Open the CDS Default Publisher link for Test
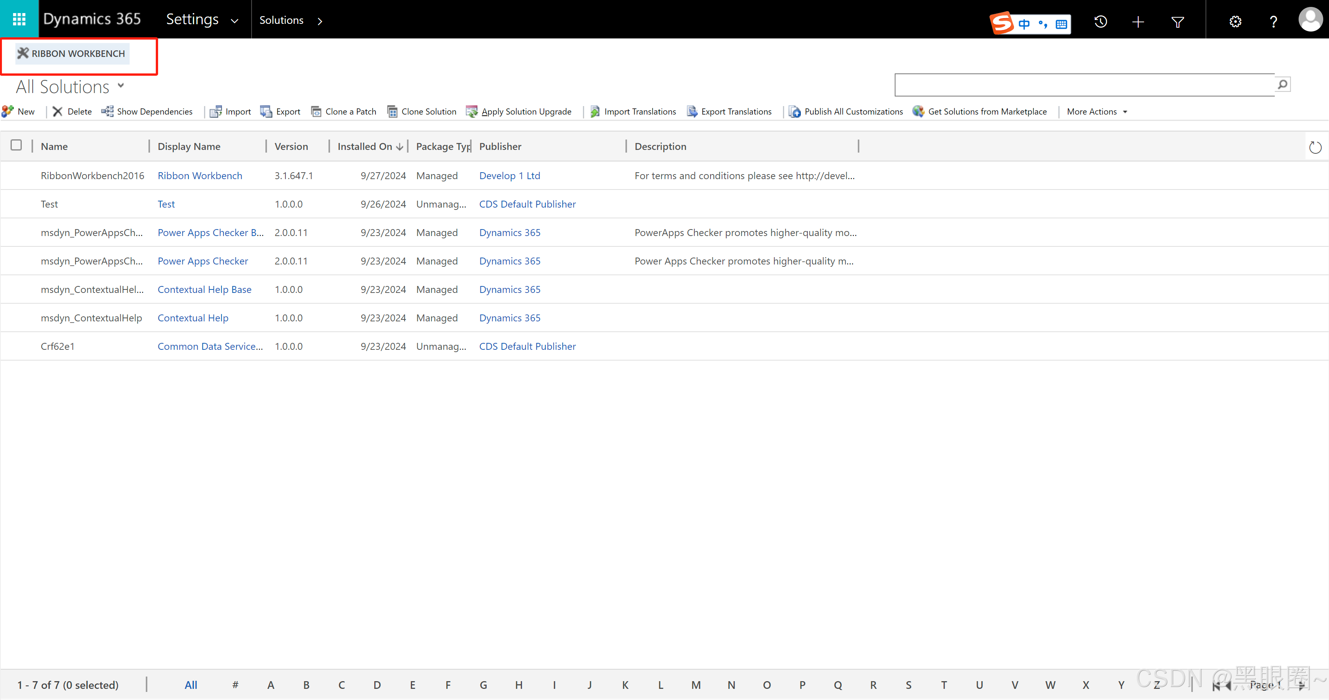Viewport: 1329px width, 700px height. coord(527,204)
